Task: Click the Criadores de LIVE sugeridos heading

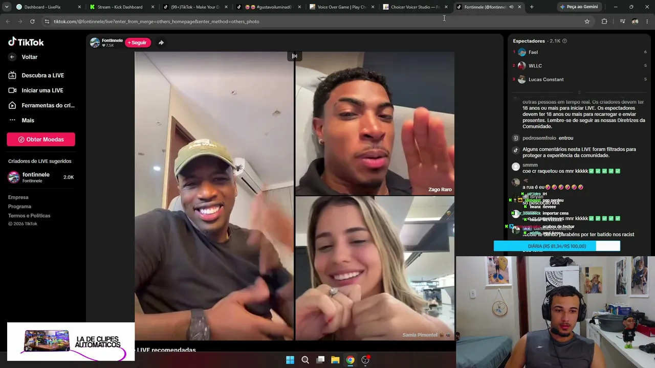Action: coord(40,161)
